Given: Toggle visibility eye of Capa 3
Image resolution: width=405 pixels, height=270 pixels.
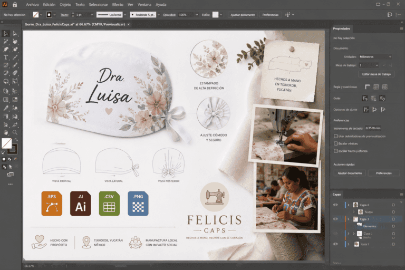Looking at the screenshot, I should coord(335,219).
